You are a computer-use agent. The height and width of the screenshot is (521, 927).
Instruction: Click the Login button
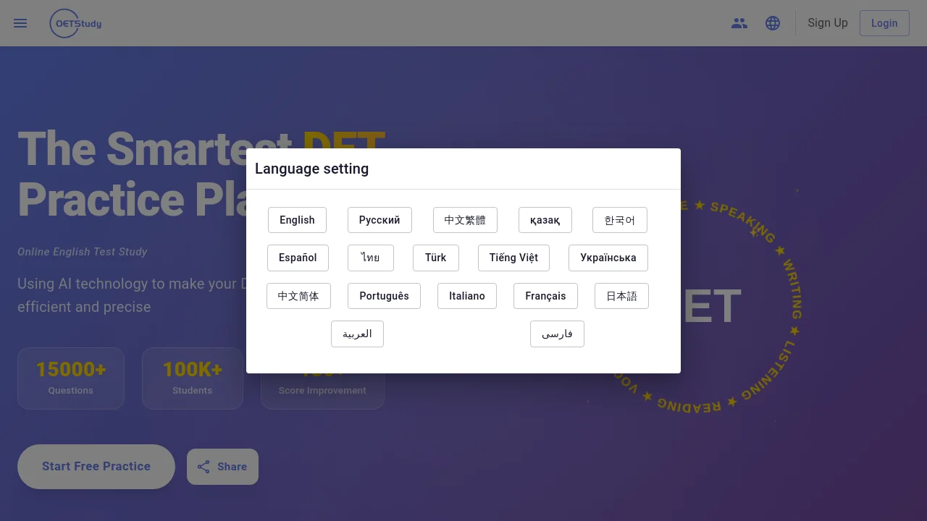point(884,23)
